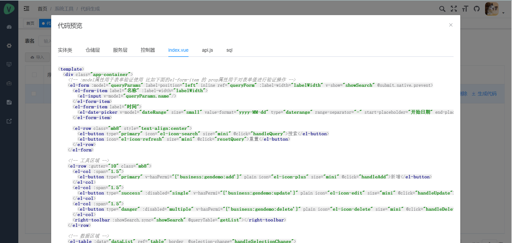Switch to the api.js tab
512x243 pixels.
click(x=207, y=50)
